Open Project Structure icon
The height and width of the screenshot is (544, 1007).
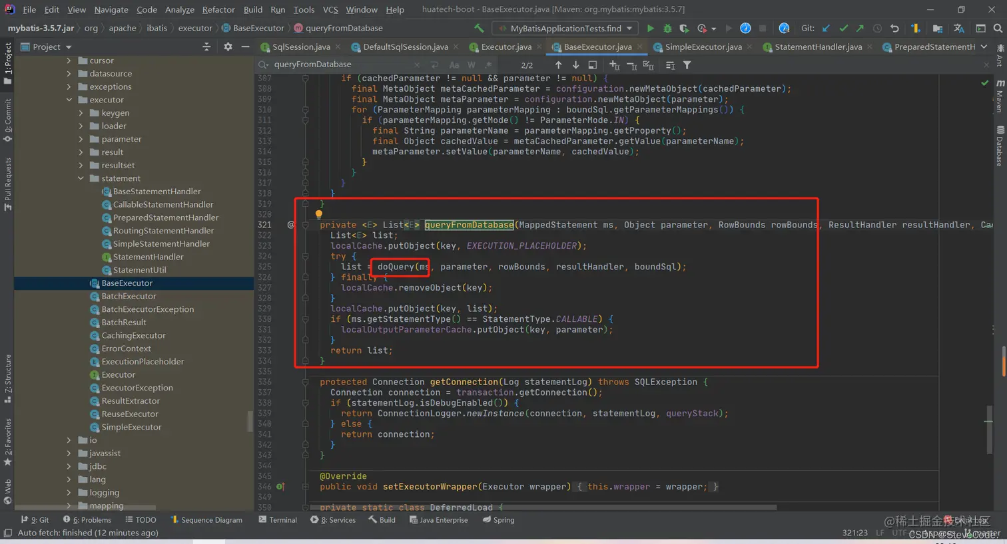(937, 28)
